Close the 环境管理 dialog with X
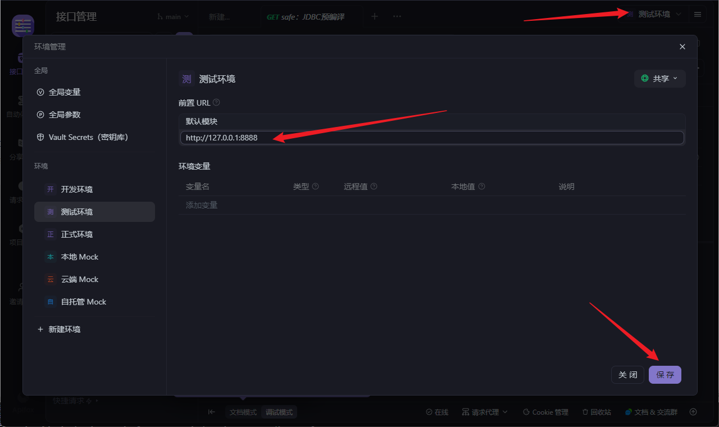The width and height of the screenshot is (719, 427). pyautogui.click(x=682, y=47)
